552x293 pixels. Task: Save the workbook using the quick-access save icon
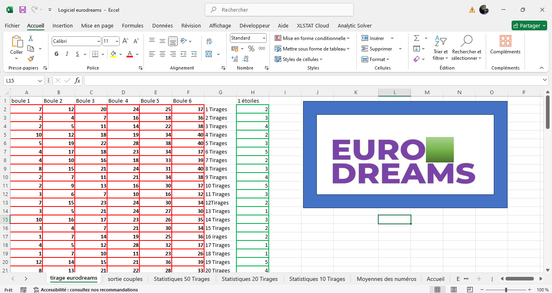click(23, 10)
